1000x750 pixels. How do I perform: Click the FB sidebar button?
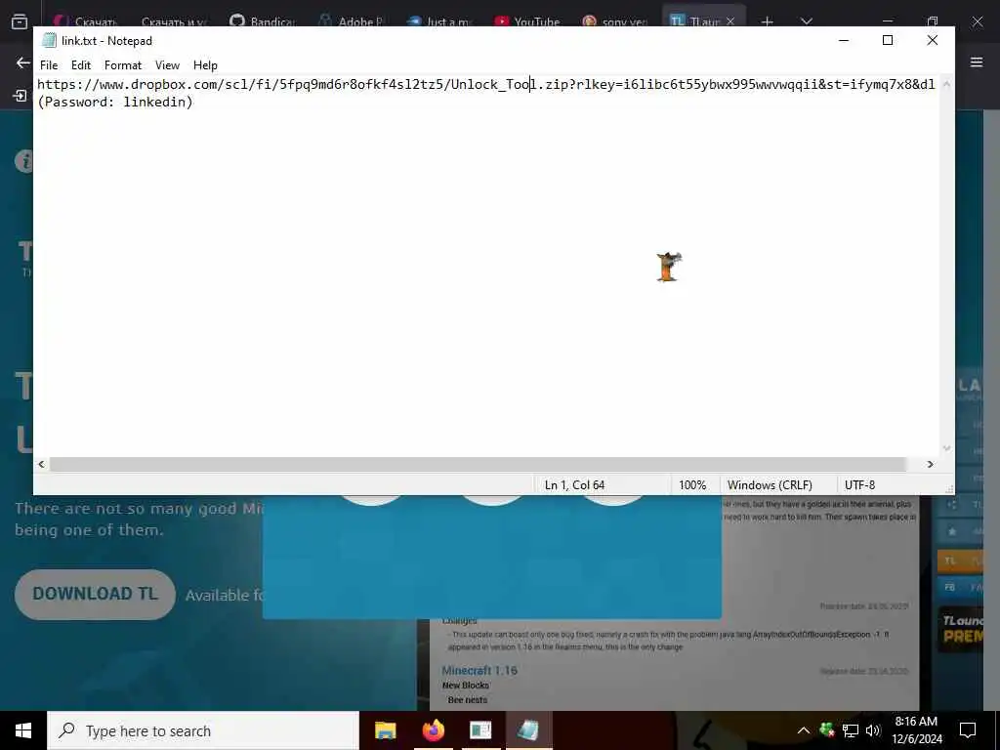click(961, 587)
